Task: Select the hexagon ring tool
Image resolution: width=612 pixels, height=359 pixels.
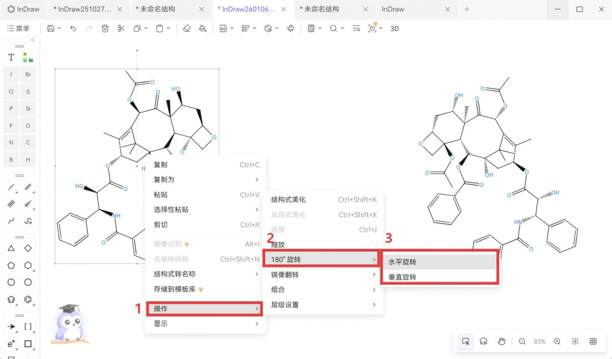Action: click(28, 265)
